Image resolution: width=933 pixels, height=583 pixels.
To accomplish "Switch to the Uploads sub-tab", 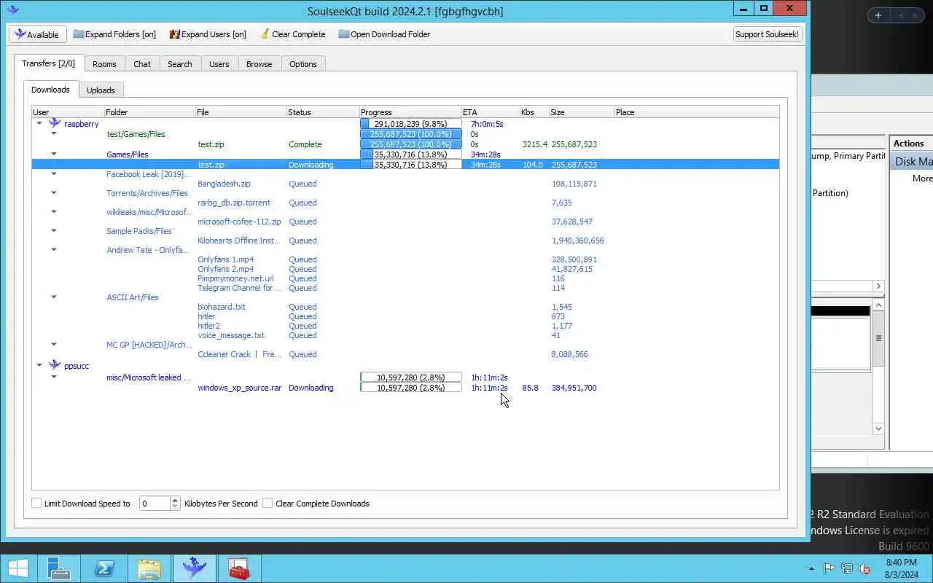I will (101, 90).
